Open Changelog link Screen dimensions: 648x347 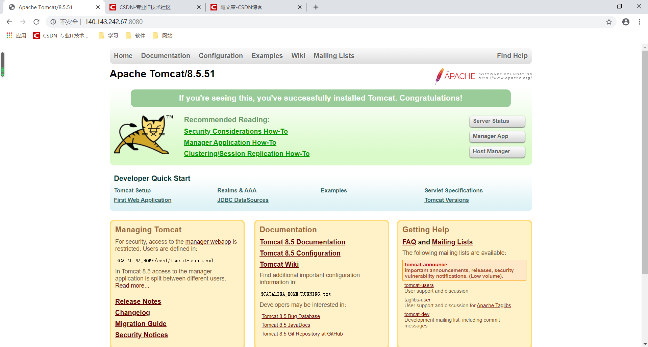(132, 313)
